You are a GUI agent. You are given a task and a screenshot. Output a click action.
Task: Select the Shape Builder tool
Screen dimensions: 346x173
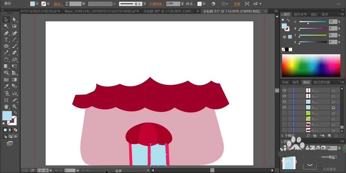pos(6,73)
